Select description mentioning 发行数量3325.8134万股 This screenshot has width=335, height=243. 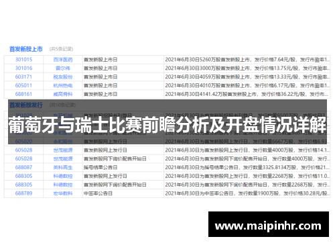coord(247,167)
